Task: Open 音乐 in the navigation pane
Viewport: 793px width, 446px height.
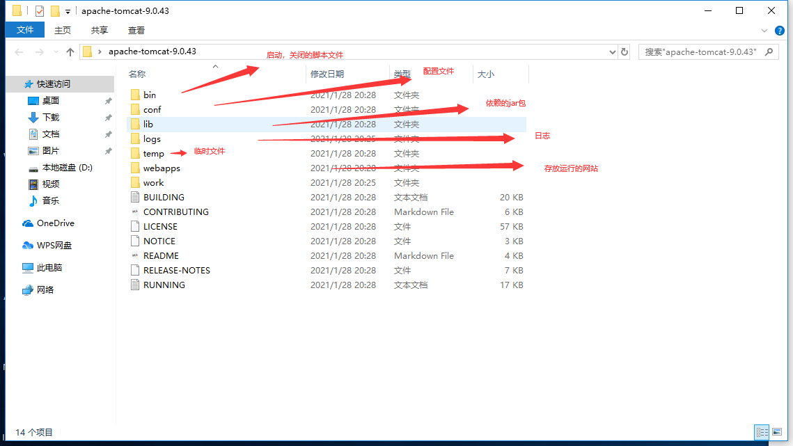Action: tap(51, 201)
